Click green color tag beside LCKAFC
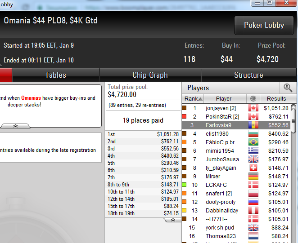The height and width of the screenshot is (243, 298). [184, 185]
